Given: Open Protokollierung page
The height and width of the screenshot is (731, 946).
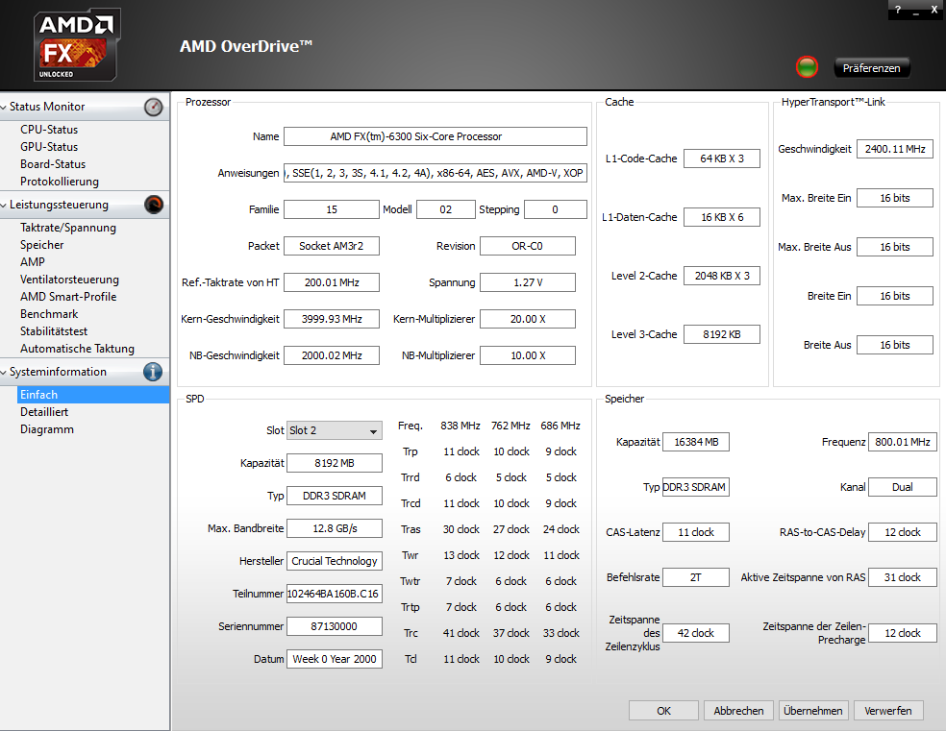Looking at the screenshot, I should (60, 182).
